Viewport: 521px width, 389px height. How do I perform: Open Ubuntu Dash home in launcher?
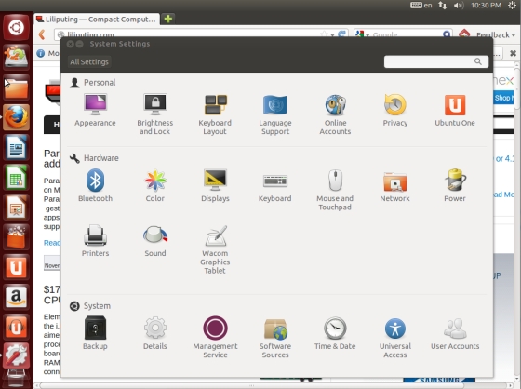tap(16, 28)
